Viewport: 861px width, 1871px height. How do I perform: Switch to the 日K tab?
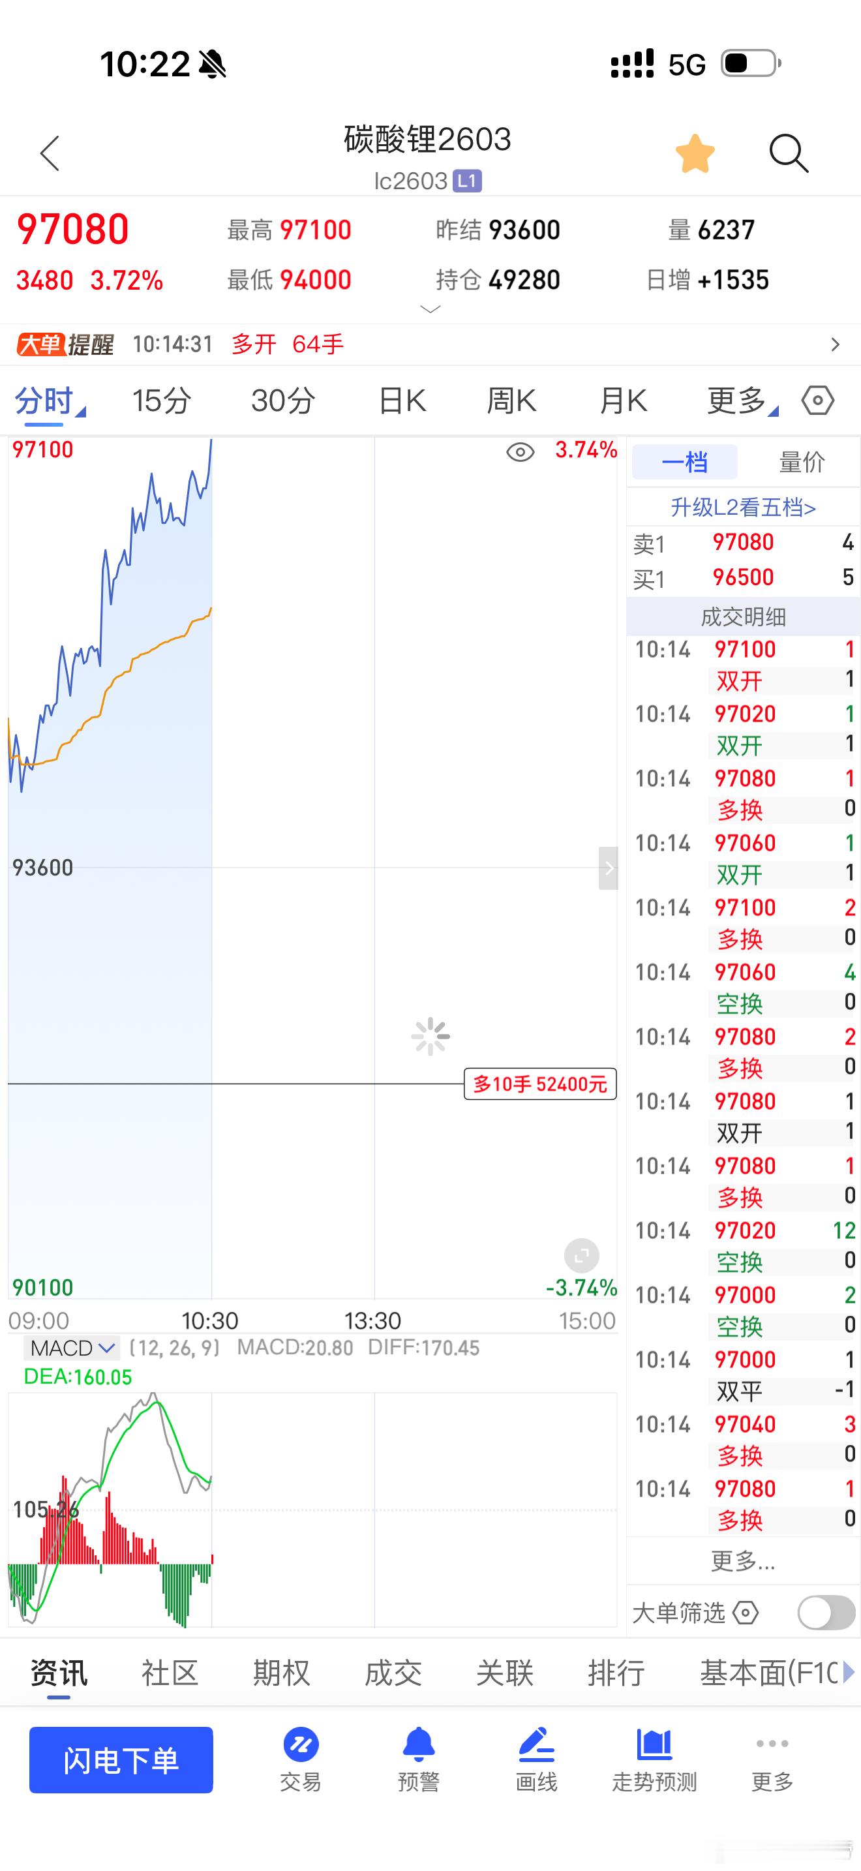[x=401, y=400]
